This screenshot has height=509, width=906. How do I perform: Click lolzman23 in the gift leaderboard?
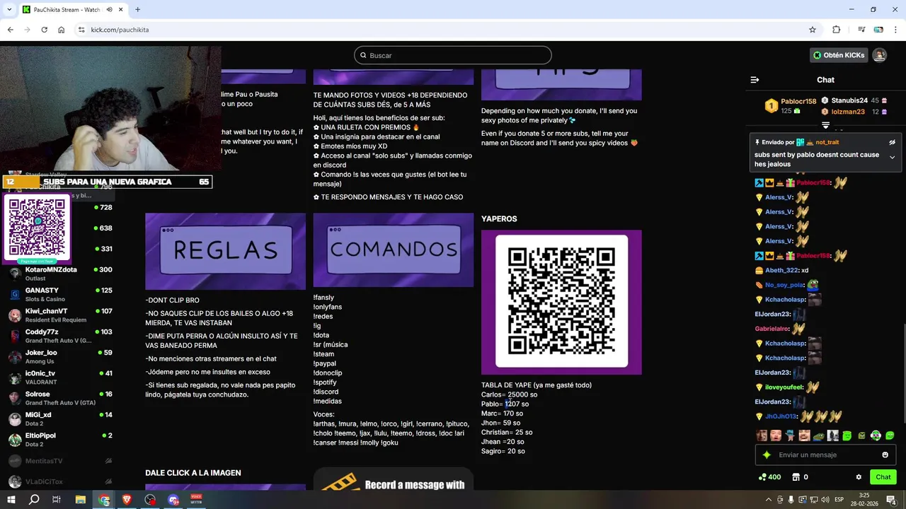tap(848, 112)
